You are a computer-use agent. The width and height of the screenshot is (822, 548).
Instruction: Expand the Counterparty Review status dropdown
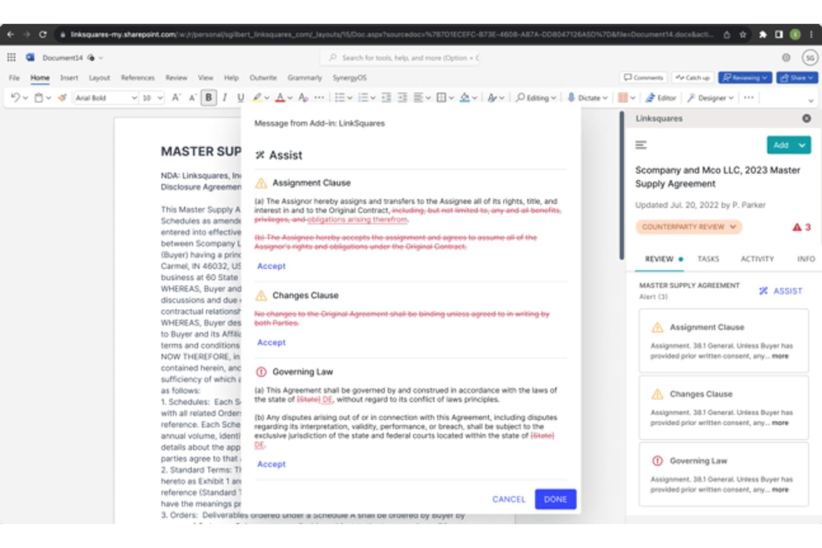688,227
